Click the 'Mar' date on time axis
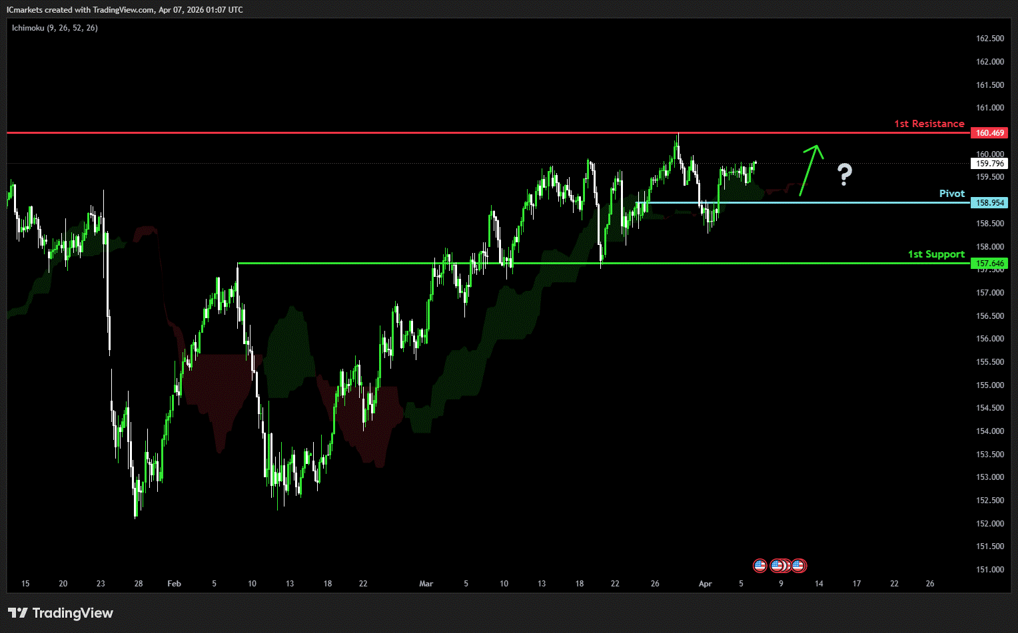The height and width of the screenshot is (633, 1018). pyautogui.click(x=426, y=584)
